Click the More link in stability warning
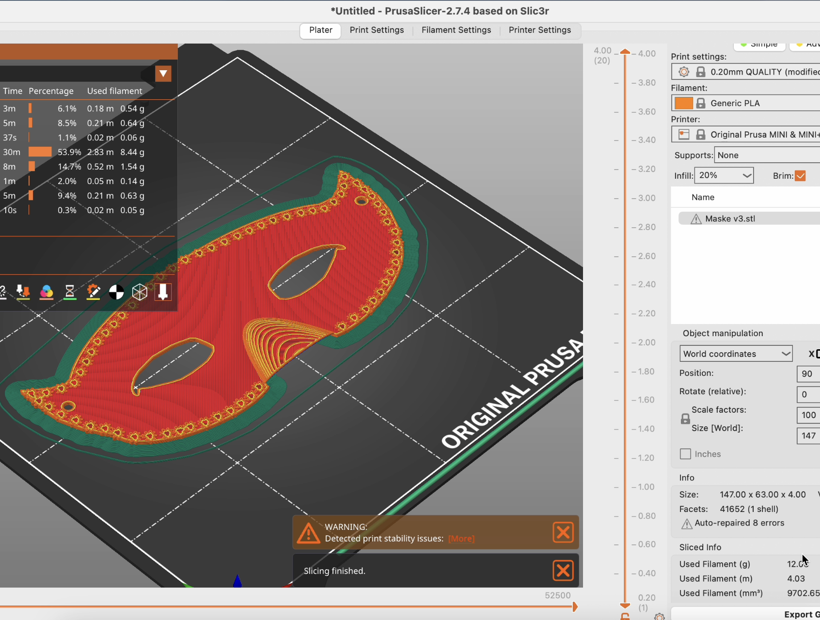 point(461,539)
